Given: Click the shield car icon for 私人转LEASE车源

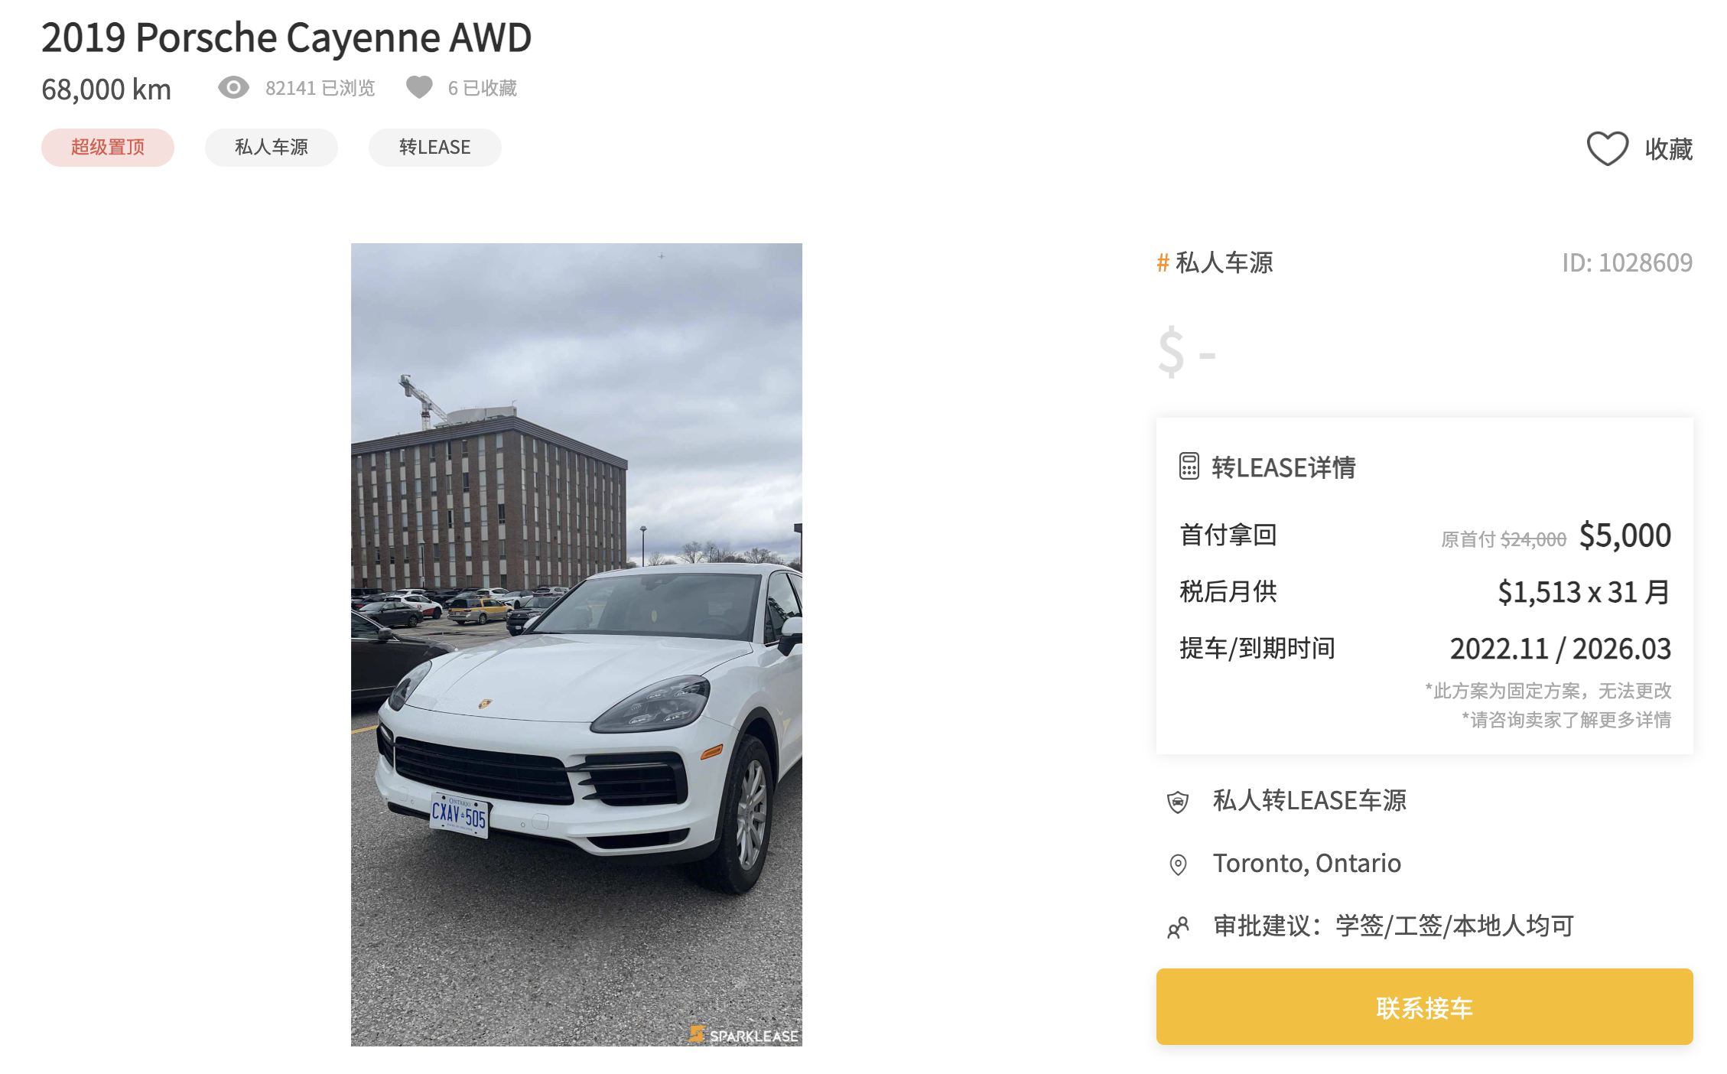Looking at the screenshot, I should [1178, 802].
